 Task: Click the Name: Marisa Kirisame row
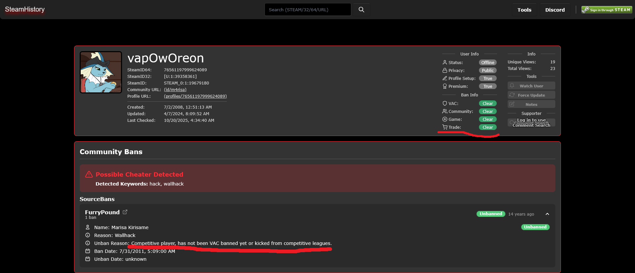pos(121,227)
